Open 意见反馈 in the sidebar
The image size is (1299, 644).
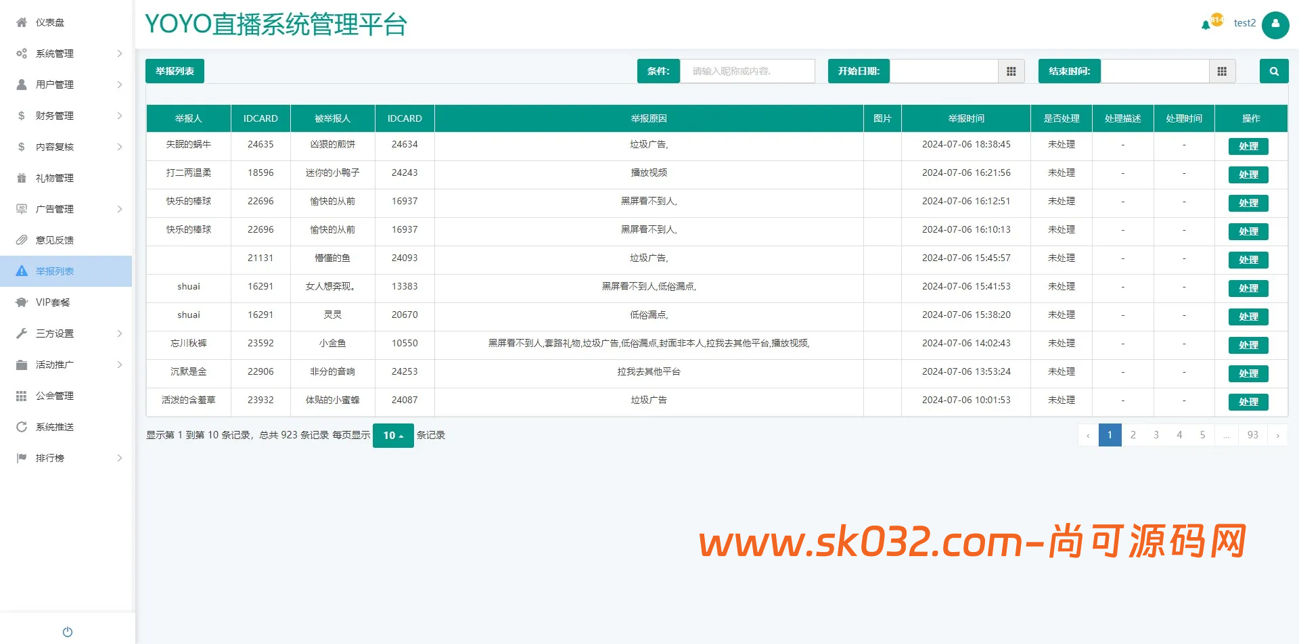click(x=54, y=240)
